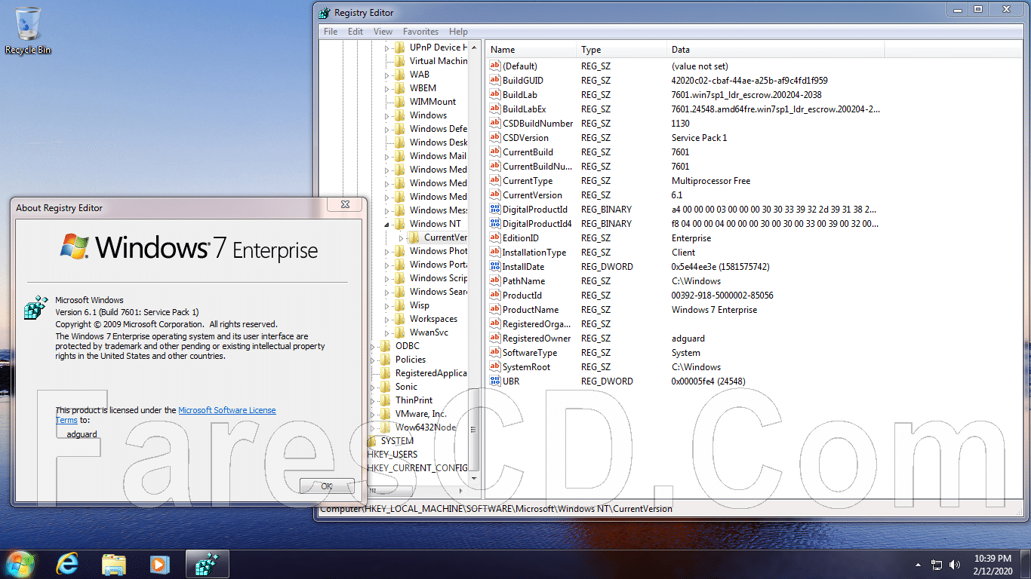Open the Edit menu

click(x=355, y=32)
